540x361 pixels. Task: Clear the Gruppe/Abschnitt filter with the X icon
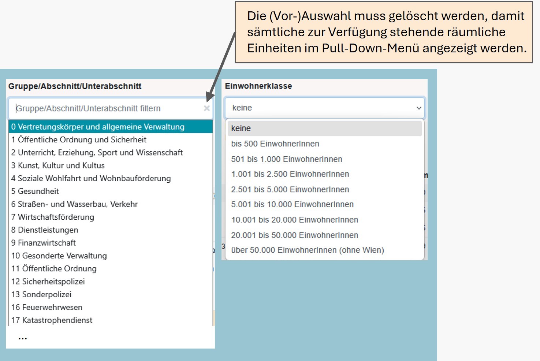tap(206, 108)
